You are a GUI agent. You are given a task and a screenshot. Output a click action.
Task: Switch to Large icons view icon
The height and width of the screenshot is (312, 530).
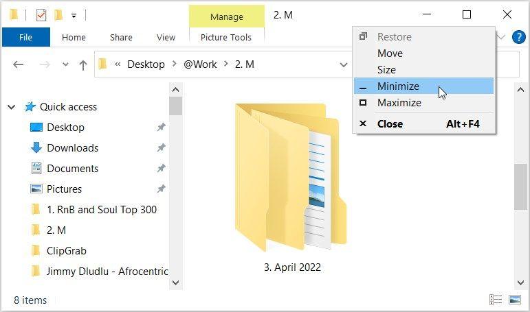pos(515,300)
